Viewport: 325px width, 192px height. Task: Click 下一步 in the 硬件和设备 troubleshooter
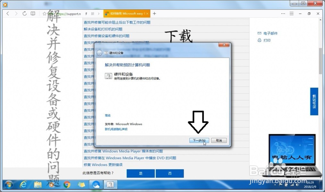coord(199,140)
